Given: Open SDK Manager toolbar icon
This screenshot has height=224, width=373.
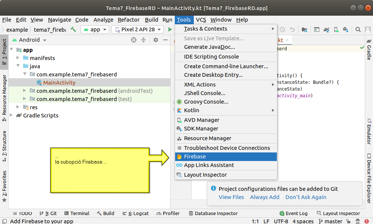Looking at the screenshot, I should click(346, 29).
